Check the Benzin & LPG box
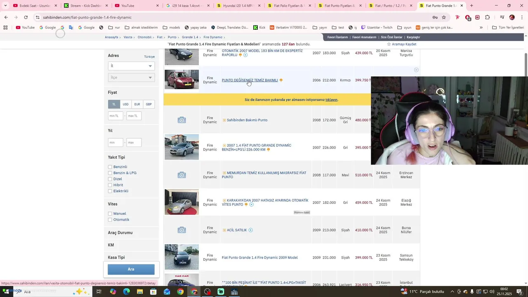Image resolution: width=528 pixels, height=297 pixels. tap(110, 173)
